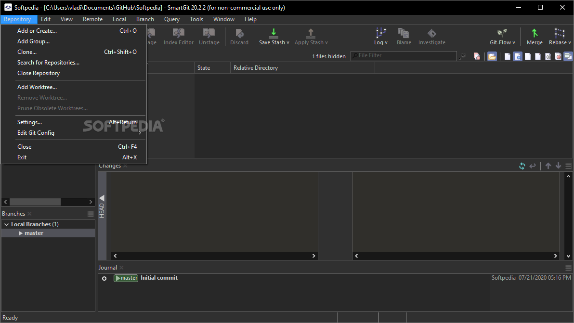Open the Save Stash dropdown arrow

288,43
